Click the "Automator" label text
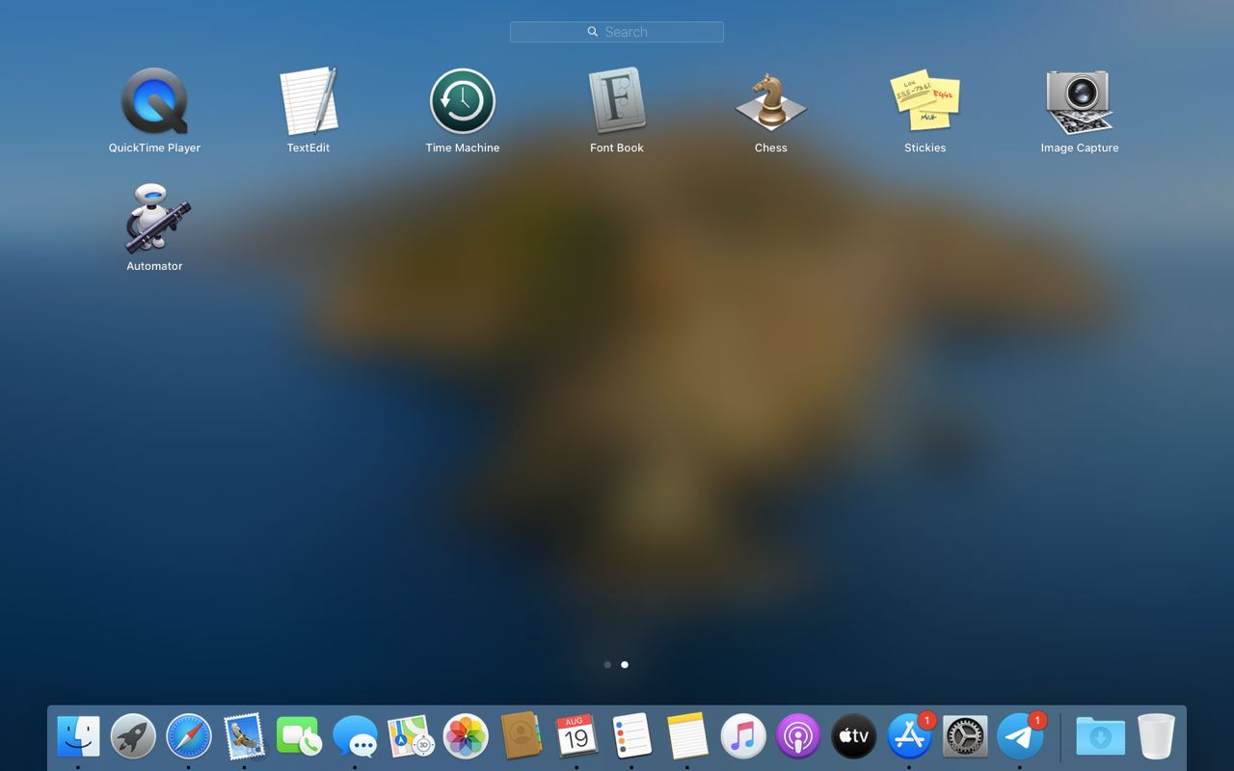Viewport: 1234px width, 771px height. point(154,266)
